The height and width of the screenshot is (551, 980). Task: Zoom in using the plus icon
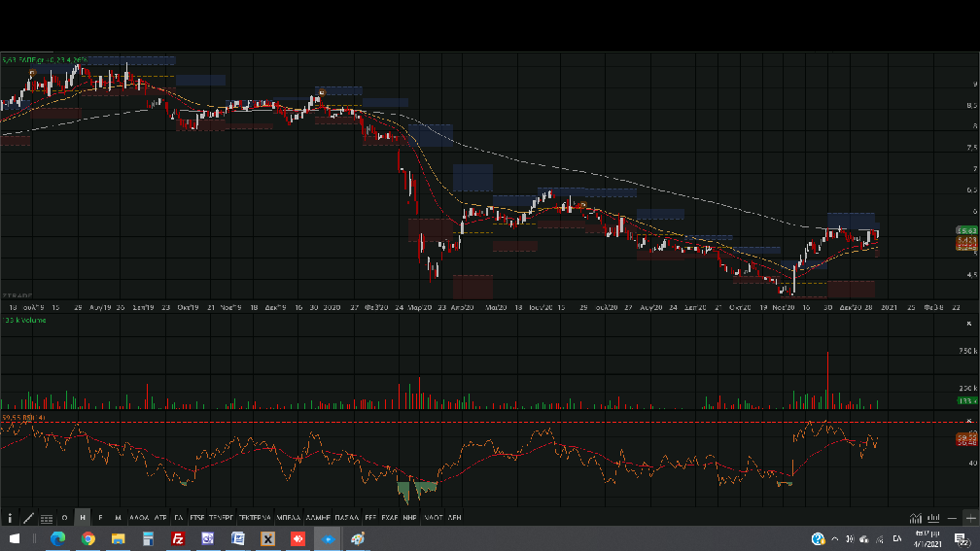[970, 518]
